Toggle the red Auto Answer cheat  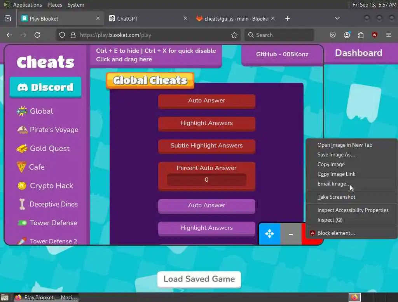point(207,101)
